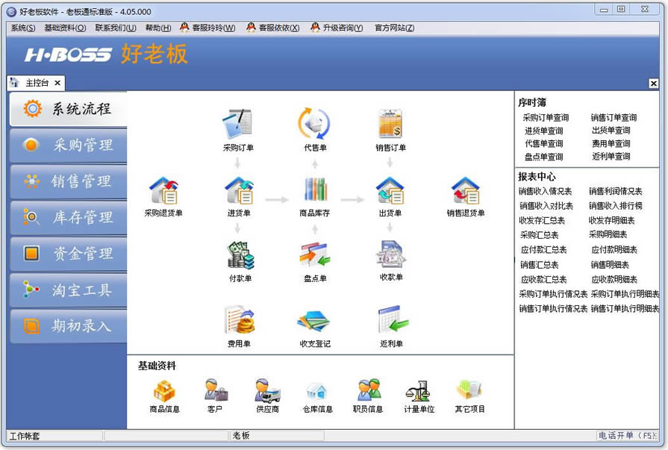Image resolution: width=668 pixels, height=450 pixels.
Task: Select the 库存管理 sidebar section
Action: [68, 218]
